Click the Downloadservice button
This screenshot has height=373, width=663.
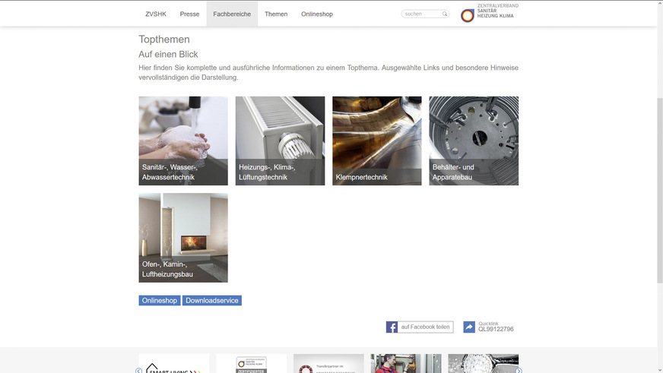[212, 301]
